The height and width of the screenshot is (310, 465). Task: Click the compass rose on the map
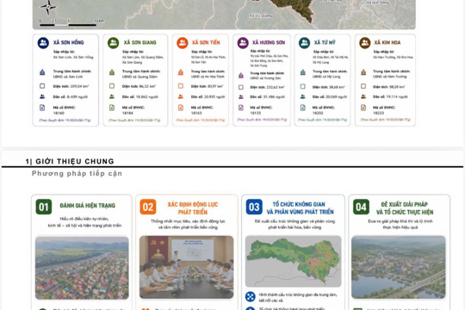click(48, 7)
